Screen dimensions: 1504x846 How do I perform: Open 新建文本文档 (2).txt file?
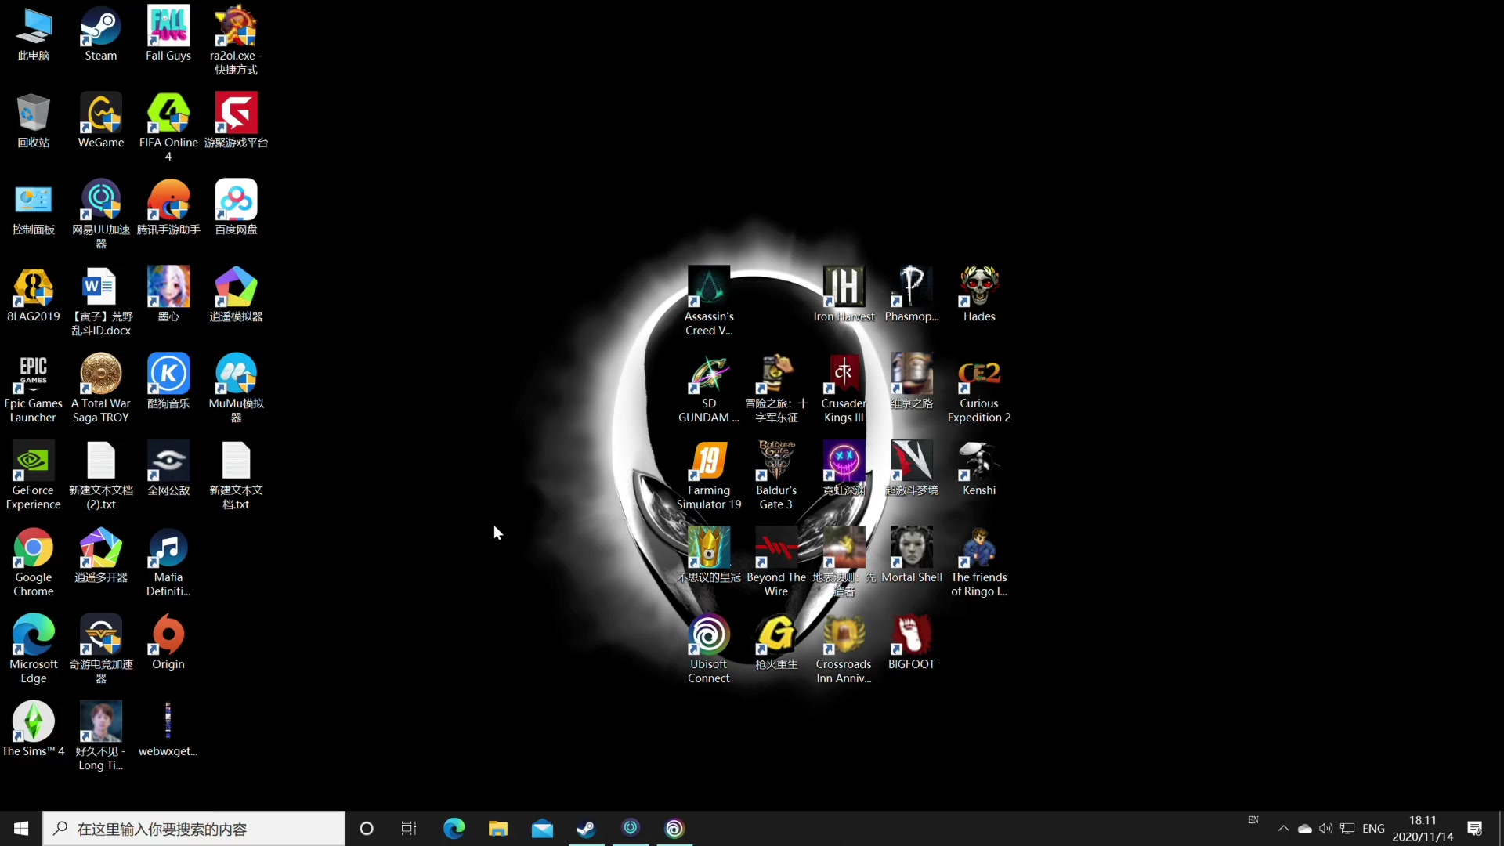click(x=101, y=475)
